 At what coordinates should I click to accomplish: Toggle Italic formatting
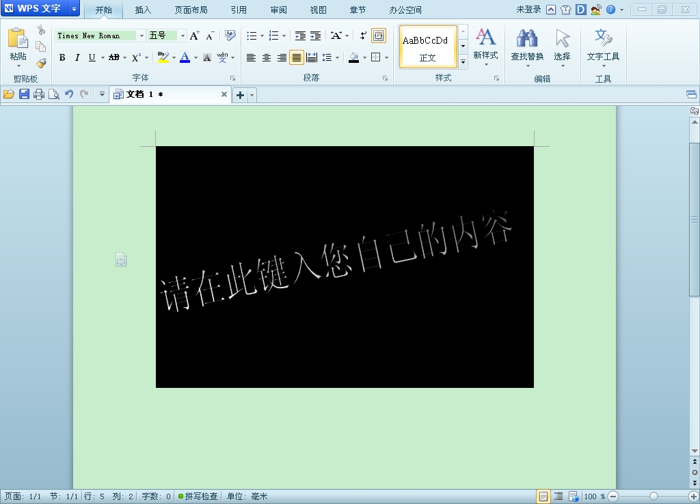(x=77, y=57)
